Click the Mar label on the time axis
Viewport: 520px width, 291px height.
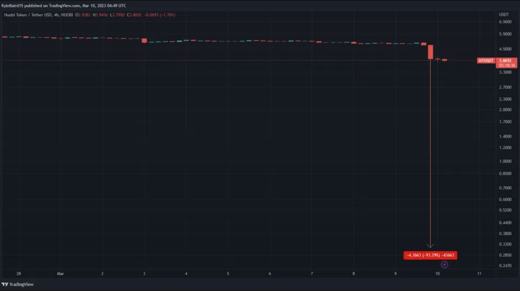(x=60, y=273)
